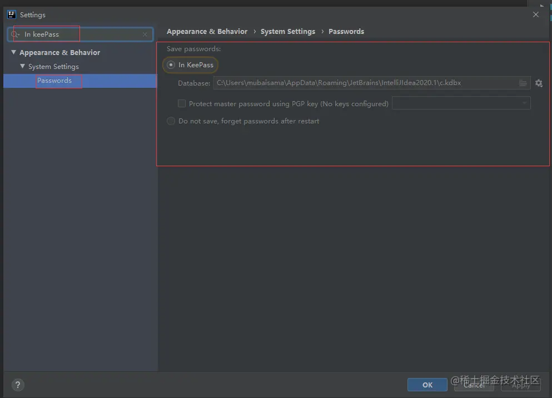Click the Apply button
The height and width of the screenshot is (398, 552).
tap(521, 385)
